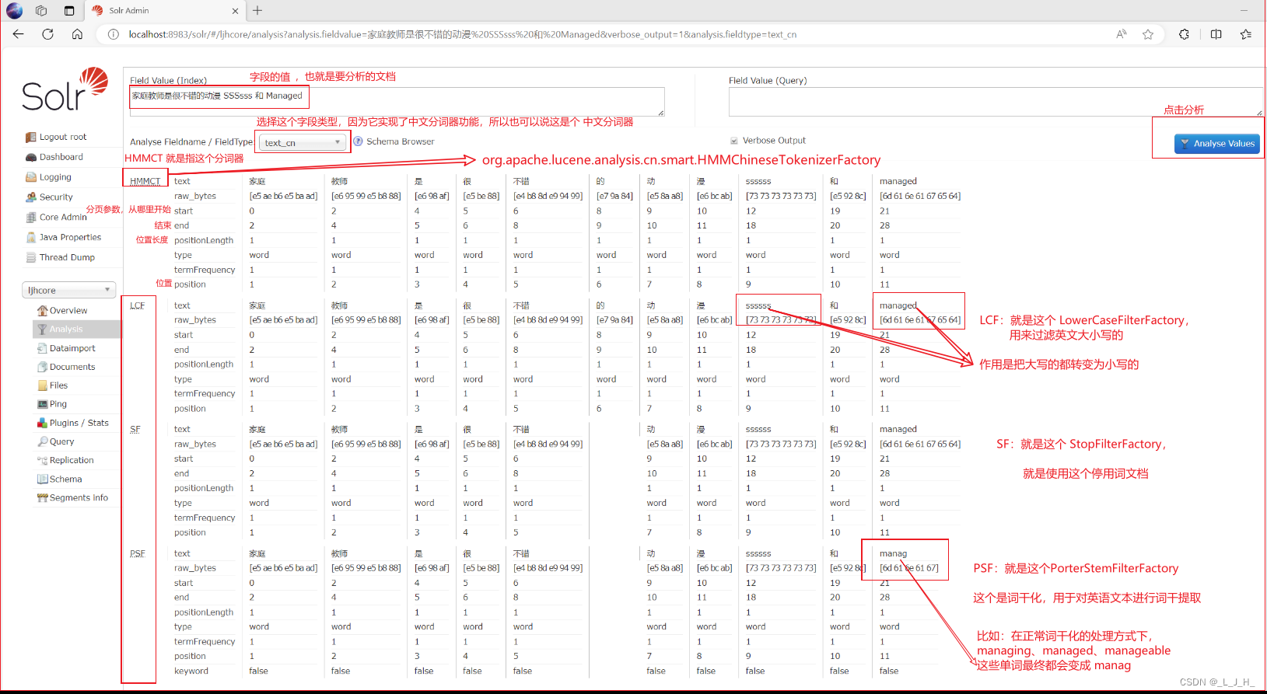Click the LCF filter stage label
The image size is (1267, 694).
coord(137,305)
